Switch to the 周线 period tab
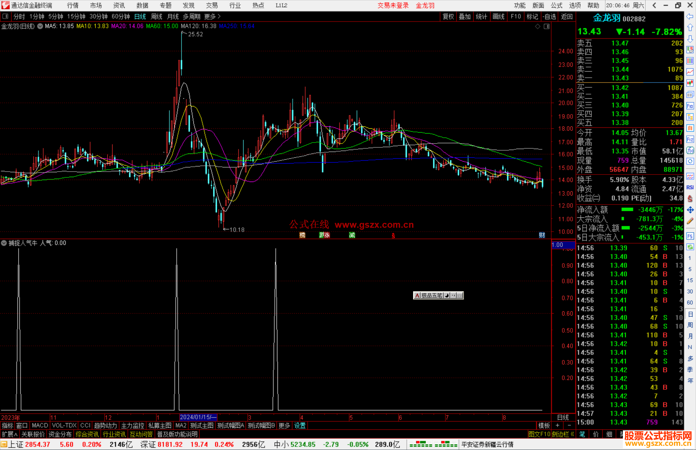The image size is (696, 450). click(x=157, y=16)
